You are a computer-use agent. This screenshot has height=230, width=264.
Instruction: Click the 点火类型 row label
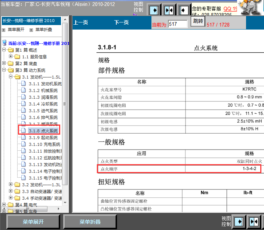point(109,161)
